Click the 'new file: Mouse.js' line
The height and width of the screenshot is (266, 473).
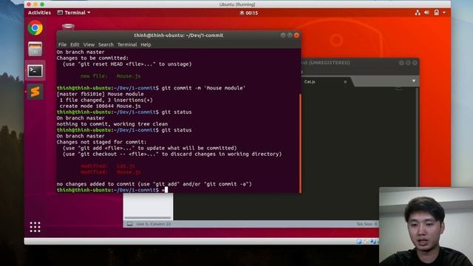pos(111,76)
